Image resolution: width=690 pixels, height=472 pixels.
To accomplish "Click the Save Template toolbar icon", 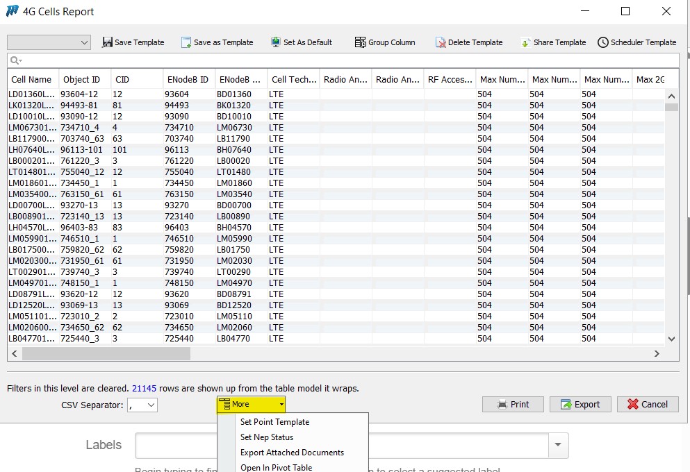I will 108,42.
